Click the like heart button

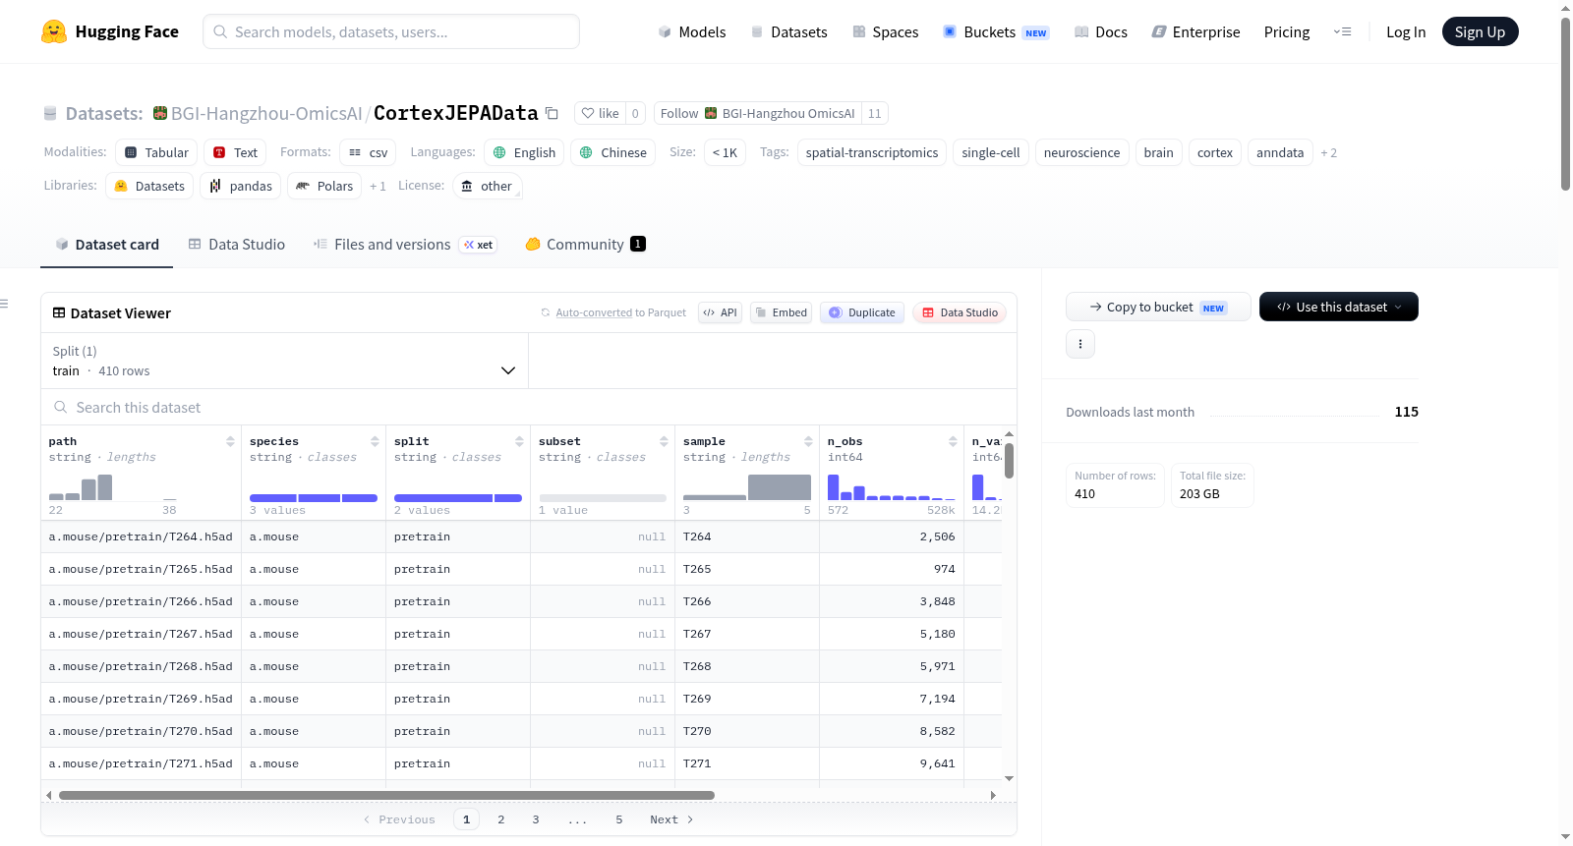point(600,113)
